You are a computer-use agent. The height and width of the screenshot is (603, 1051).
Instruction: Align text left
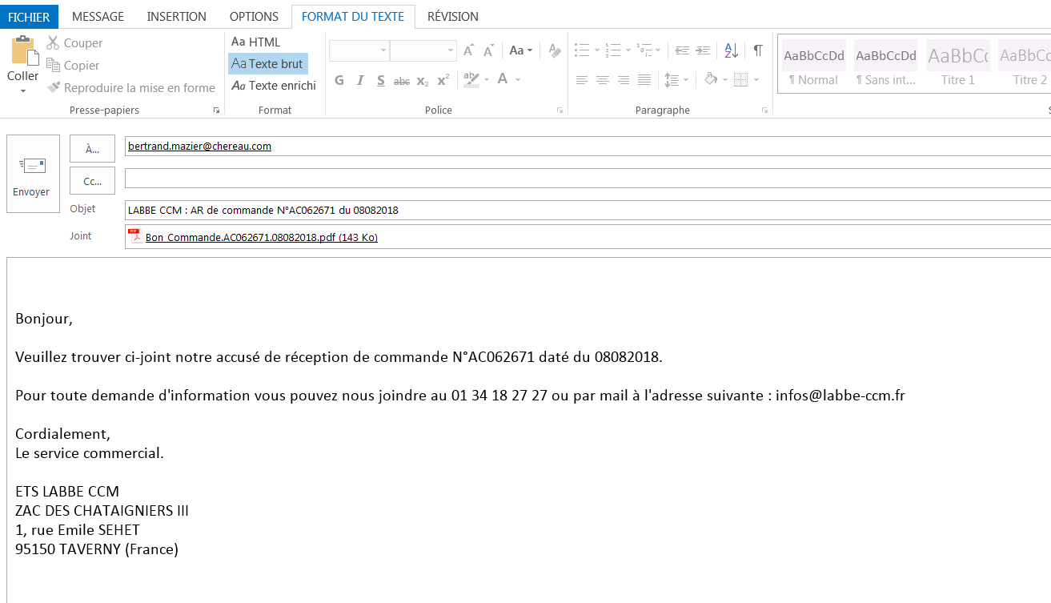click(582, 80)
